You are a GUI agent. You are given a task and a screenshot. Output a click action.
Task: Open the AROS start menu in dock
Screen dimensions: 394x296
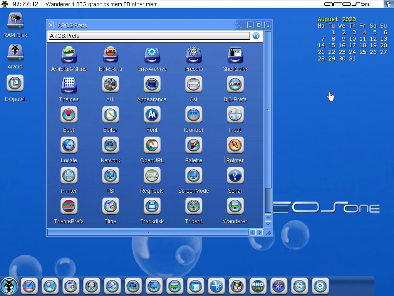point(9,286)
